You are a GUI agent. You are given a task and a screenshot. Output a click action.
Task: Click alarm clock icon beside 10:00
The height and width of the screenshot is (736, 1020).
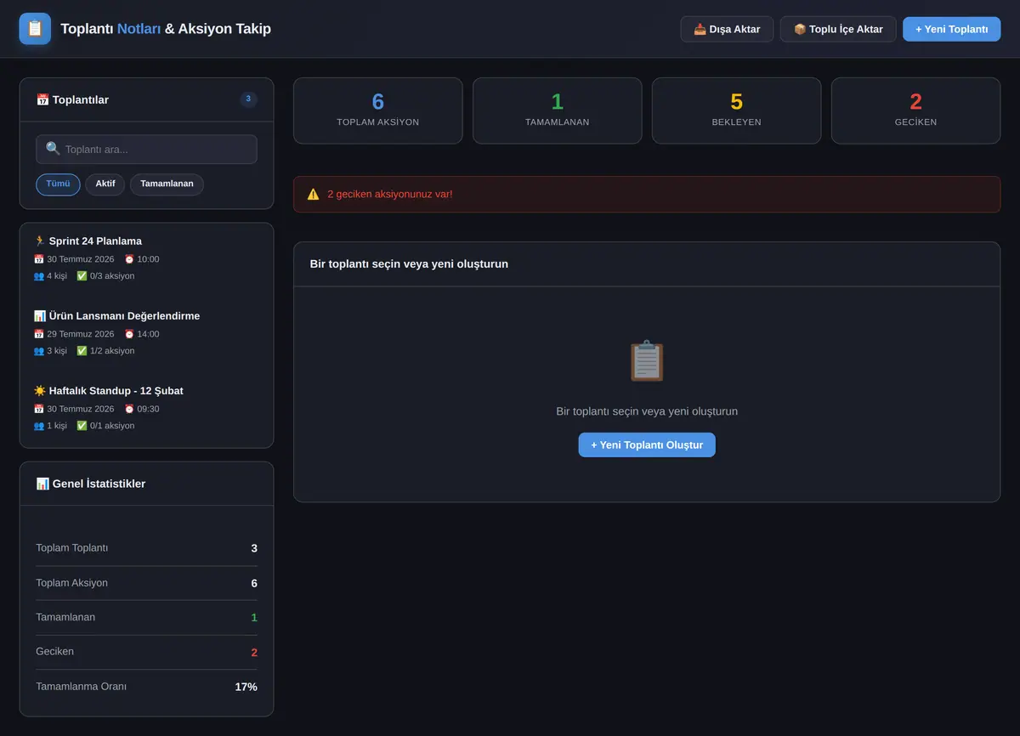click(129, 259)
